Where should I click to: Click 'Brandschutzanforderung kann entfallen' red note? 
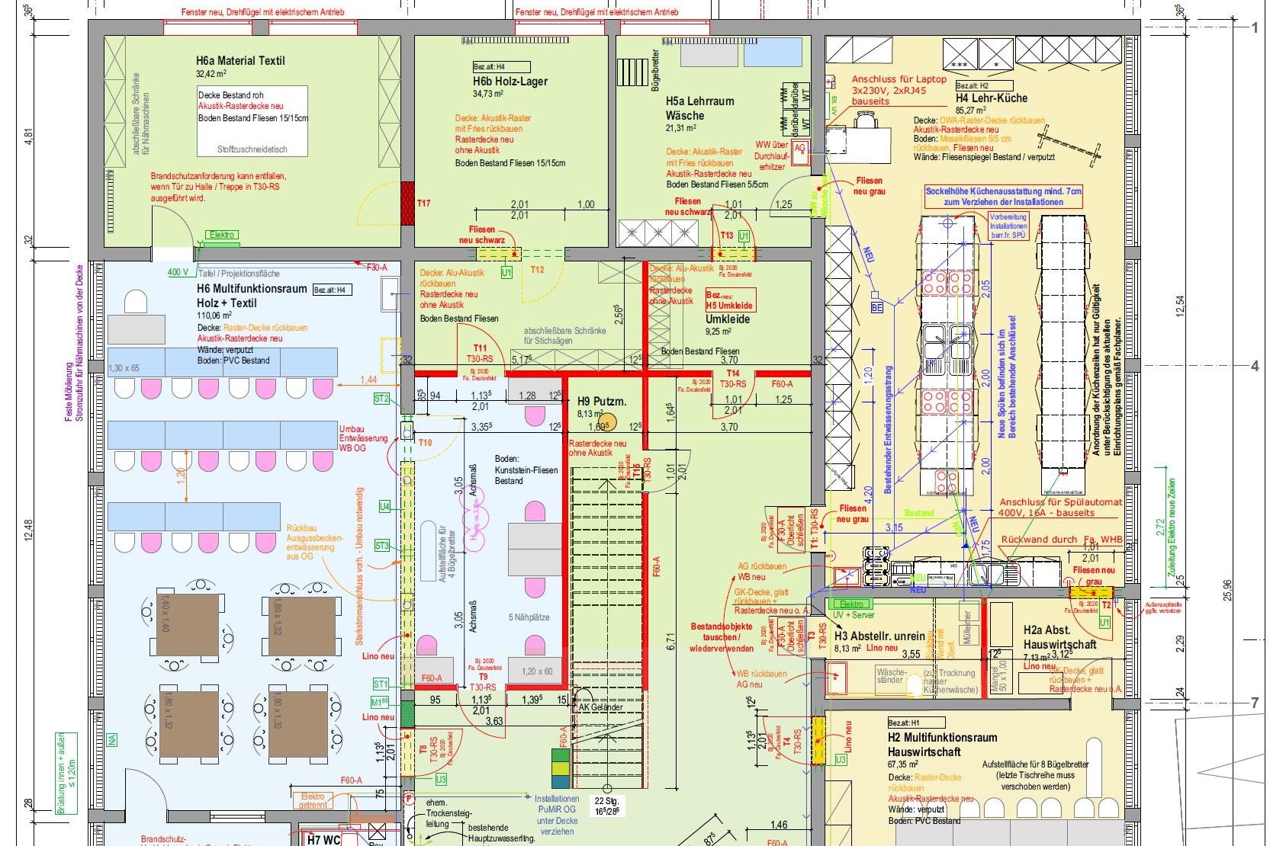tap(218, 187)
